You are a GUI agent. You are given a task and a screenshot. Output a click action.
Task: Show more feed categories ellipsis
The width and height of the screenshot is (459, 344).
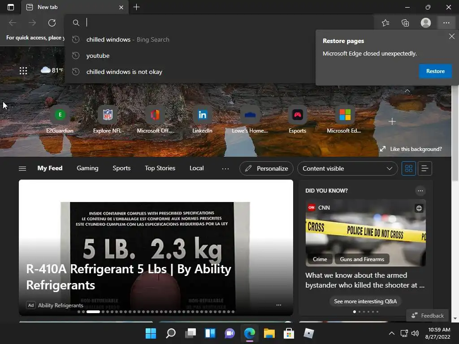point(225,168)
